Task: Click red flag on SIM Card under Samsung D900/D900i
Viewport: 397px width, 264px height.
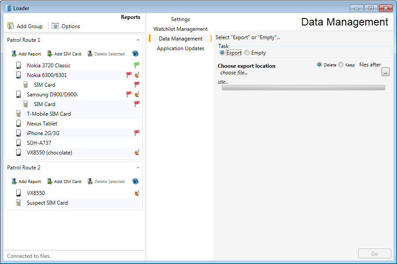Action: (x=137, y=103)
